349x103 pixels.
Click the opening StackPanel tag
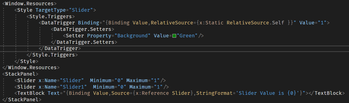click(x=20, y=74)
